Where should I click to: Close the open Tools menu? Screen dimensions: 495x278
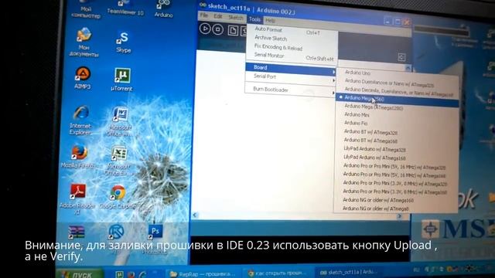click(x=254, y=19)
